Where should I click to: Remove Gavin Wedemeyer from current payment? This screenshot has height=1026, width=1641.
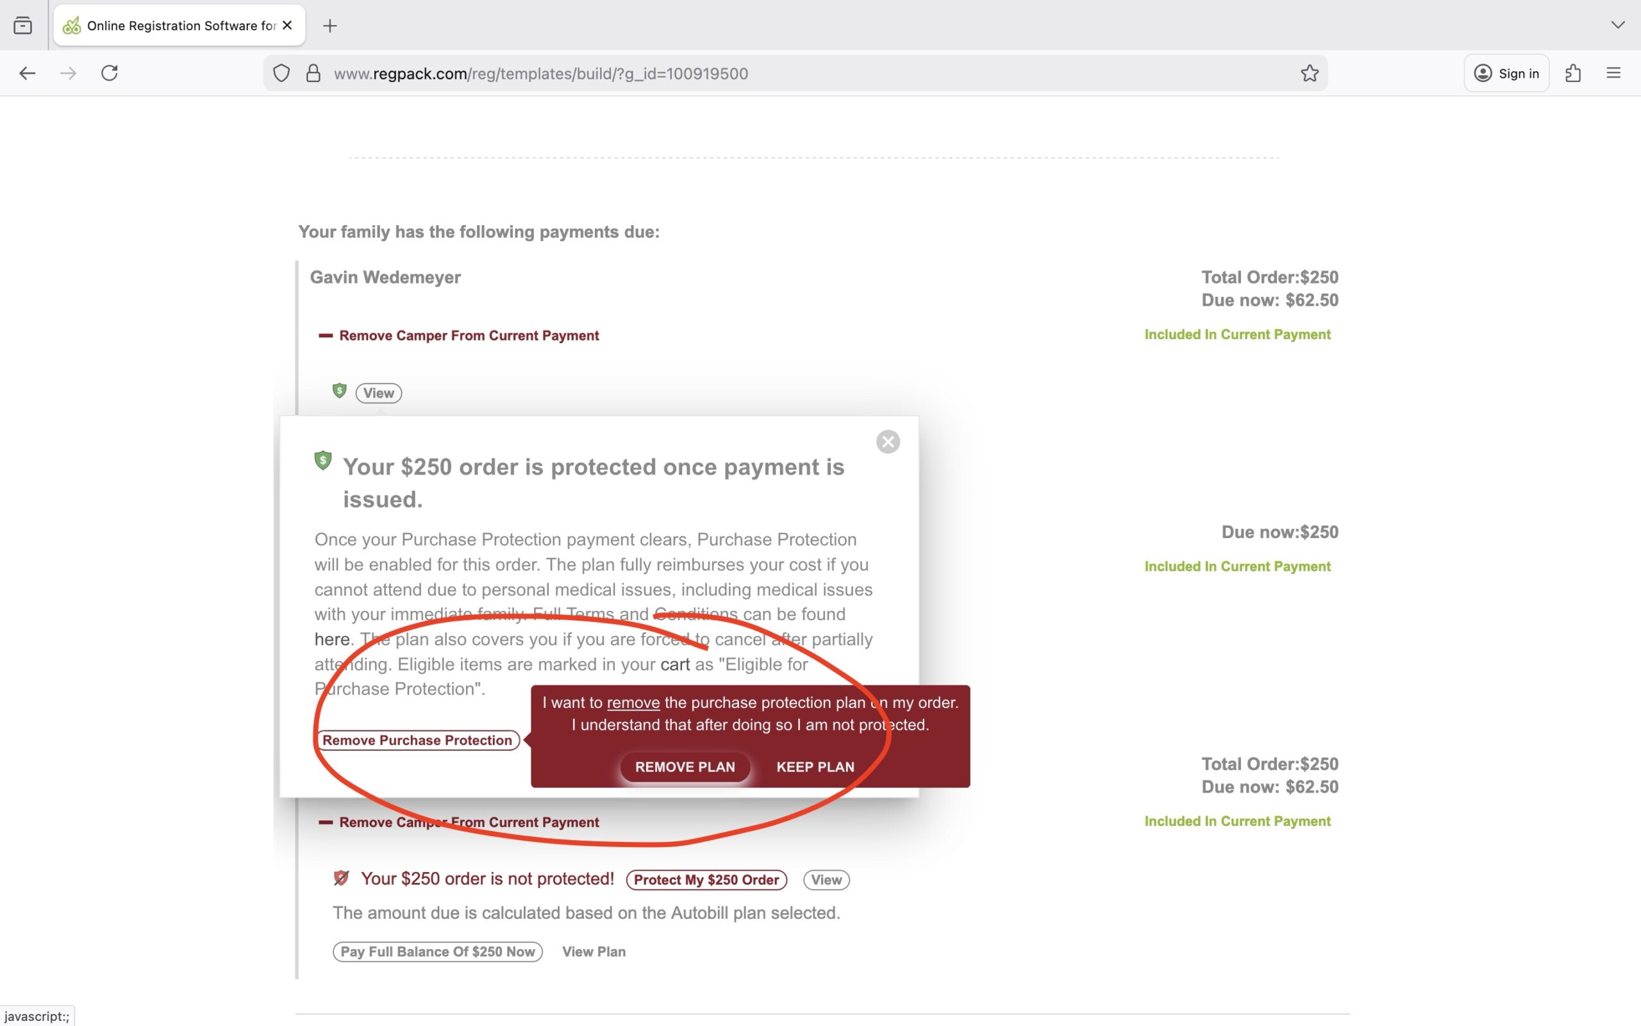pos(468,336)
